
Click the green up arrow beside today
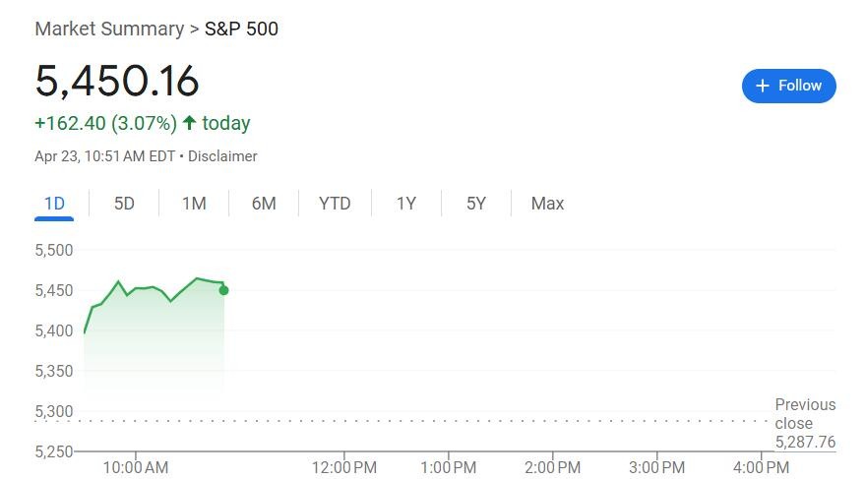[x=189, y=122]
